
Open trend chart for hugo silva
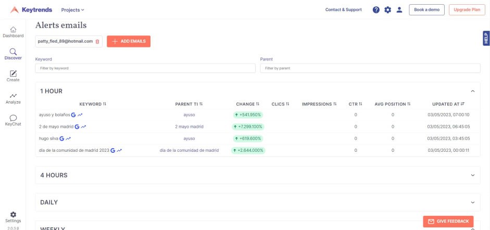pos(68,138)
